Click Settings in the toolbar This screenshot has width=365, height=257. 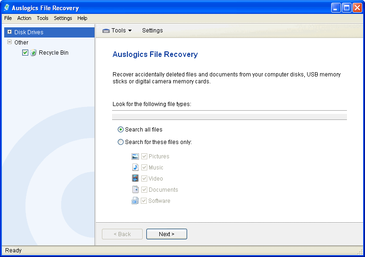point(152,31)
